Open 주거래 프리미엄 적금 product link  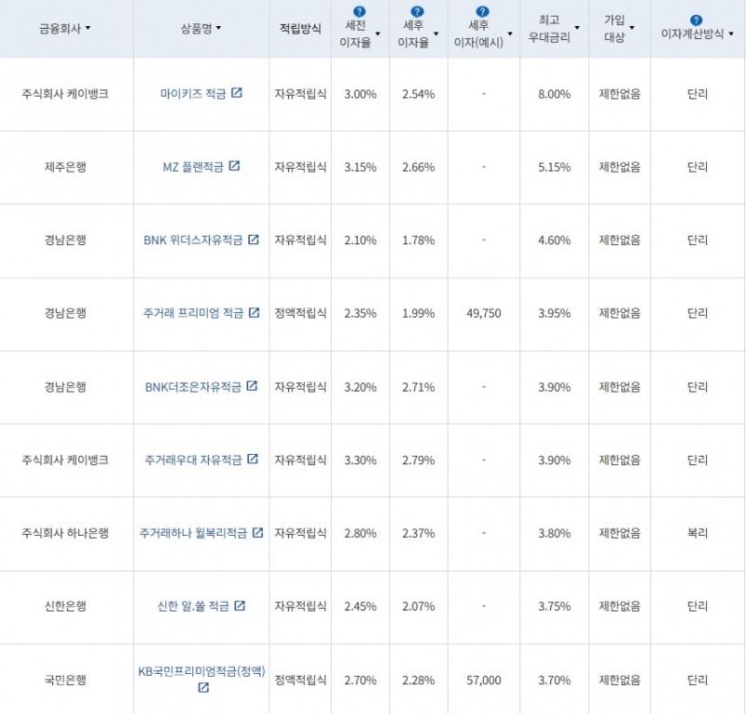click(193, 313)
